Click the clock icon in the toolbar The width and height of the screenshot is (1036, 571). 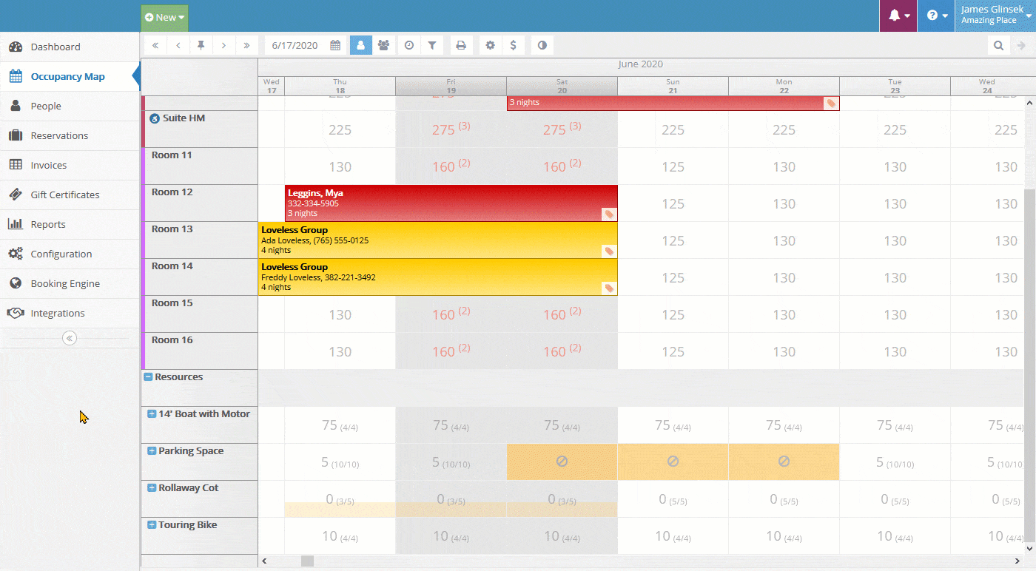(409, 45)
